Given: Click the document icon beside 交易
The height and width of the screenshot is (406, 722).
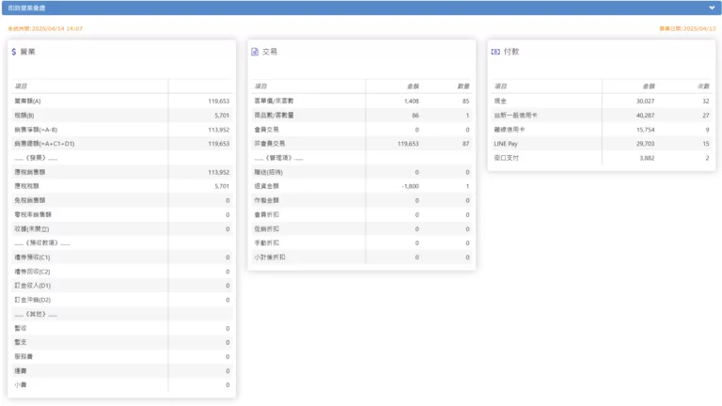Looking at the screenshot, I should coord(255,52).
